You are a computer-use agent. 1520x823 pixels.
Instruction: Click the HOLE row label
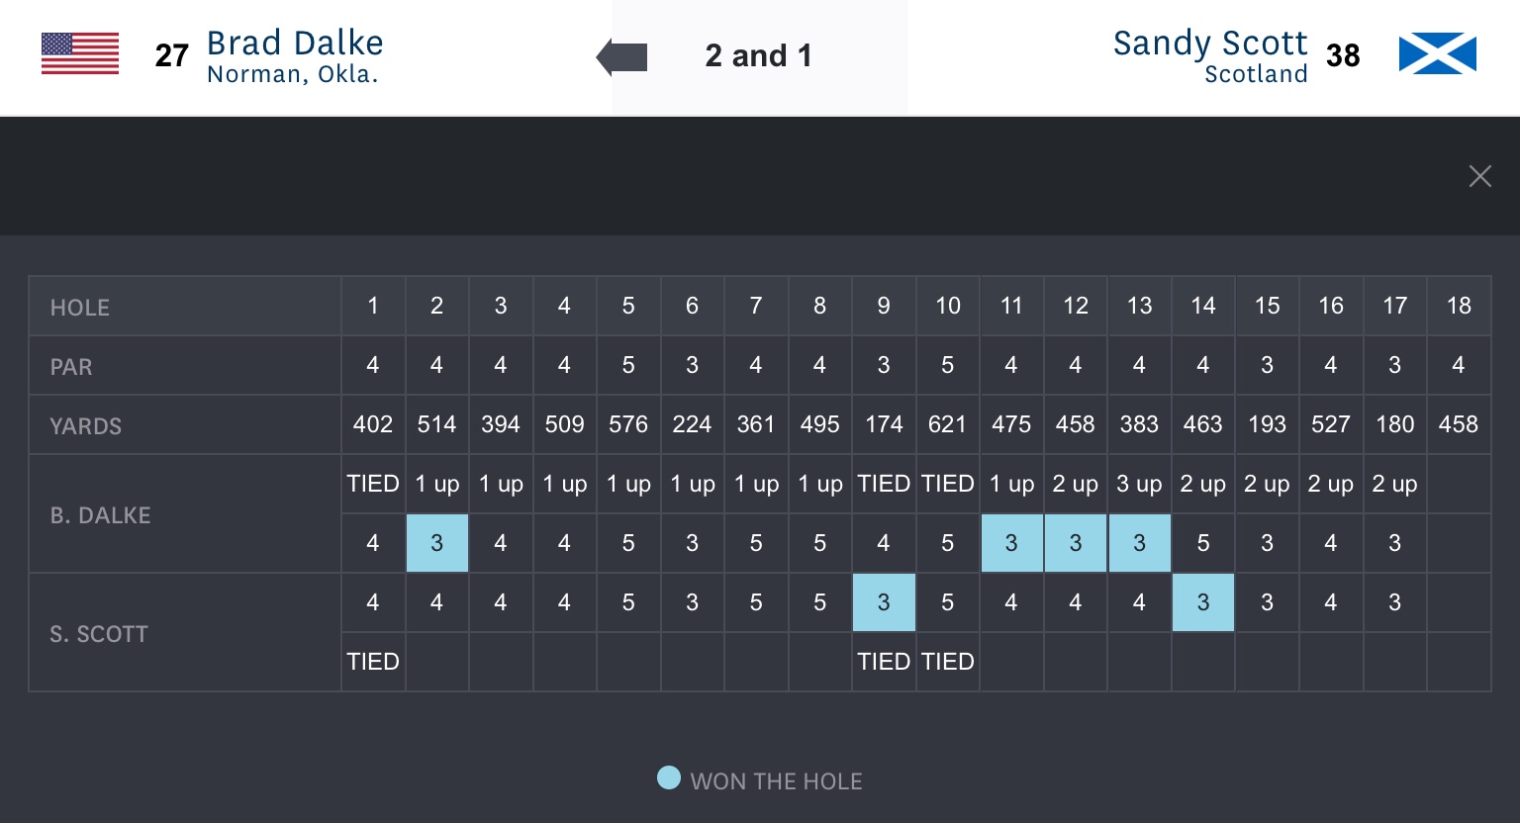80,308
